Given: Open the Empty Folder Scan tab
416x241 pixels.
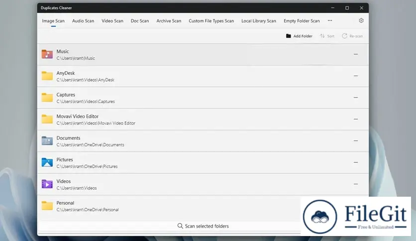Looking at the screenshot, I should tap(302, 21).
